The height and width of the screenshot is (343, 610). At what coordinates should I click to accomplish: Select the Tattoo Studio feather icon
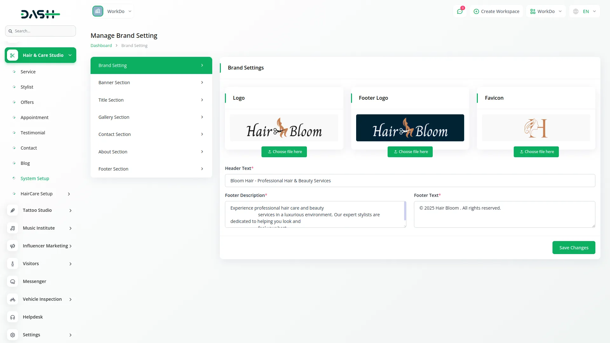(12, 210)
